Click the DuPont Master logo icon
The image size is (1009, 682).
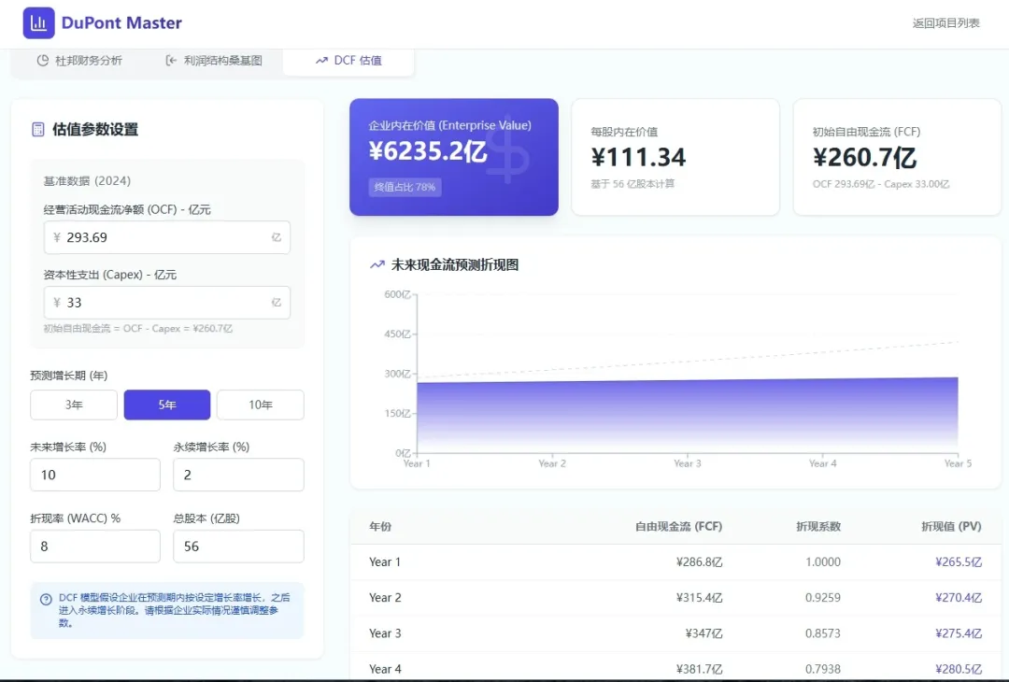point(38,23)
